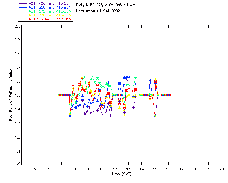
Task: Click the x-axis label 9
Action: [75, 169]
